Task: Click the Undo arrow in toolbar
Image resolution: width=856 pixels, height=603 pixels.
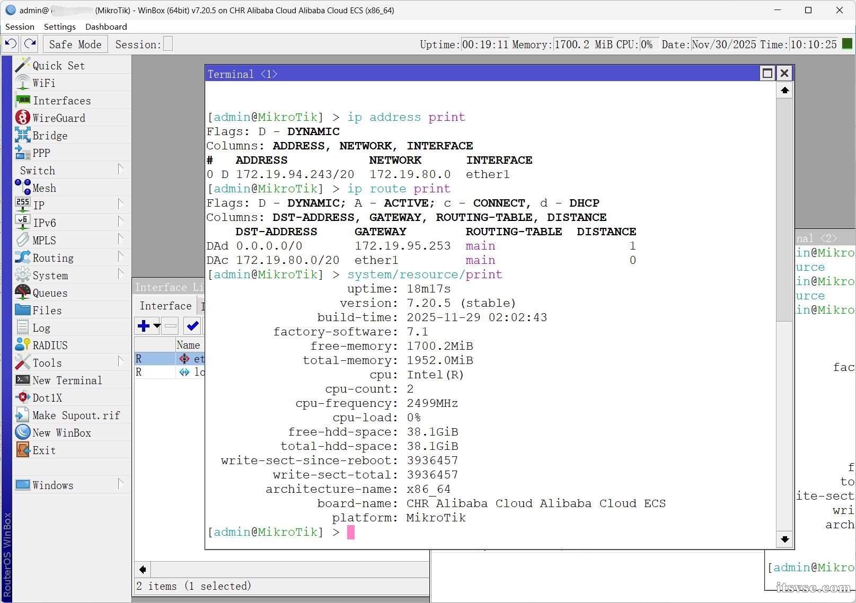Action: click(x=10, y=44)
